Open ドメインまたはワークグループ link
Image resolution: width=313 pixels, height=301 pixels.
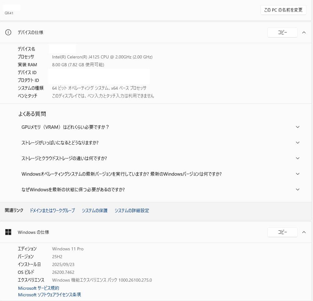point(52,211)
